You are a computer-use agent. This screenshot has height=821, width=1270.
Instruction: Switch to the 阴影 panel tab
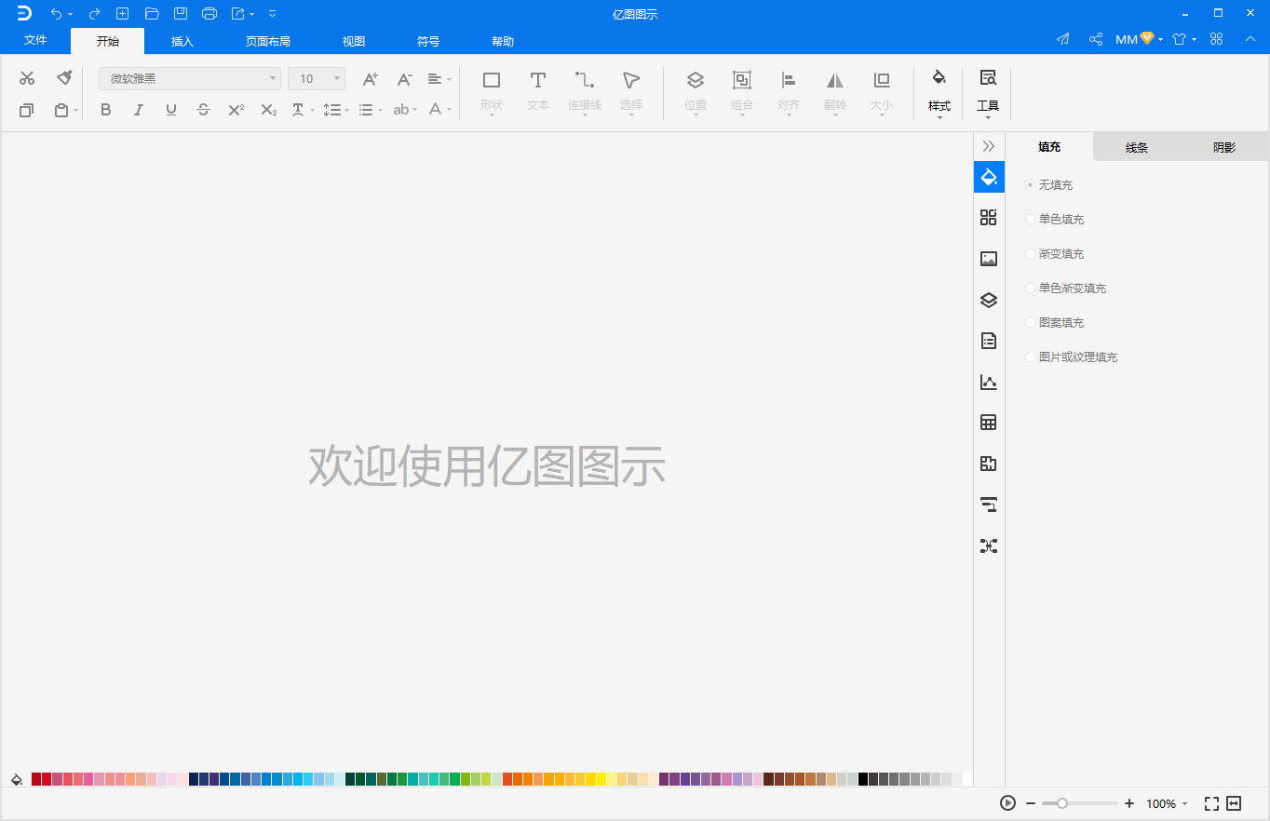[x=1224, y=147]
